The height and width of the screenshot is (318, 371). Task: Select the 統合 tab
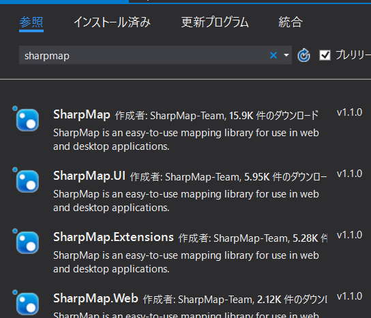tap(291, 22)
